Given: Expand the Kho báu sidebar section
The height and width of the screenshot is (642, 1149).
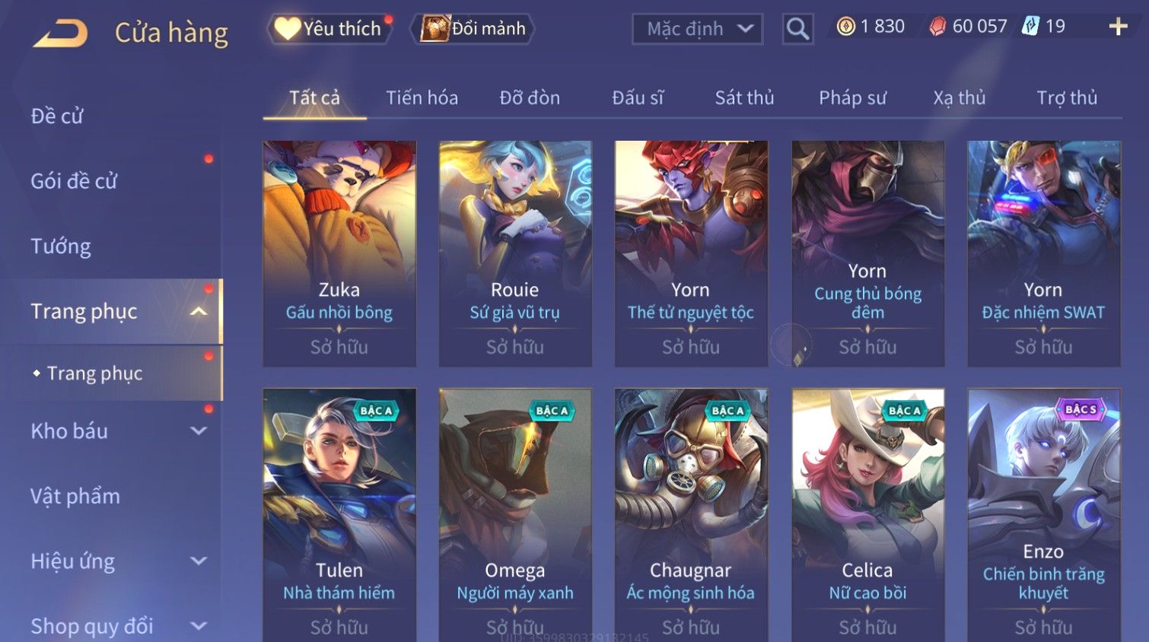Looking at the screenshot, I should coord(199,431).
